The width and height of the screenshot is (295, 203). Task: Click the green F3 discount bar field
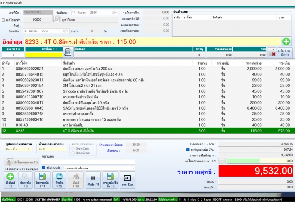243,161
